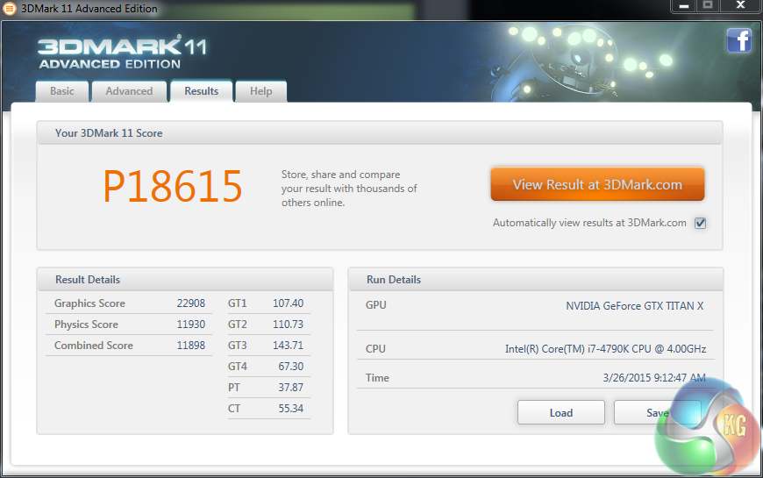Close the 3DMark 11 window
763x478 pixels.
pyautogui.click(x=740, y=6)
